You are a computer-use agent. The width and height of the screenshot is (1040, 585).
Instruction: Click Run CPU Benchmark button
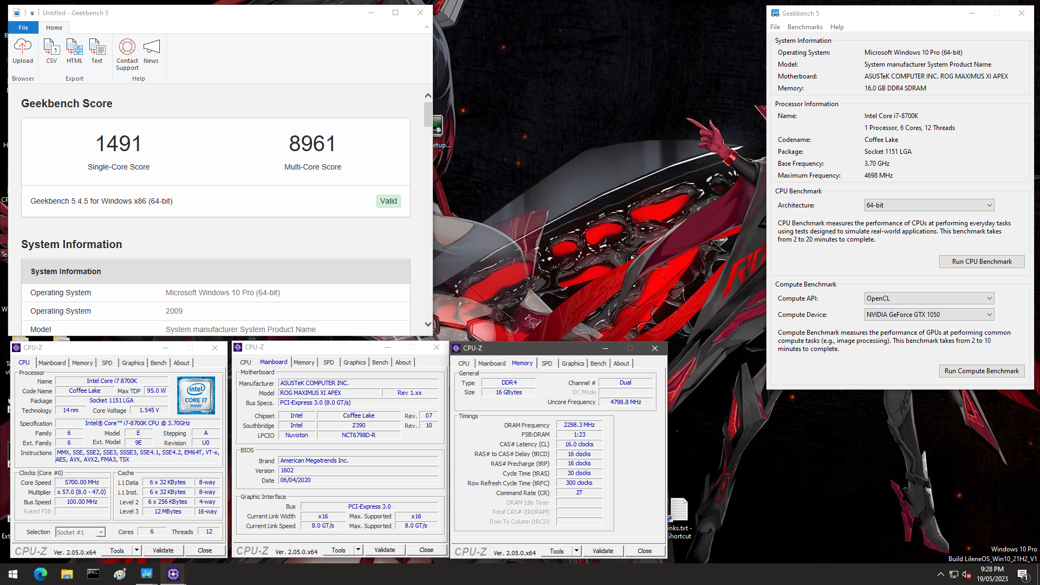981,262
